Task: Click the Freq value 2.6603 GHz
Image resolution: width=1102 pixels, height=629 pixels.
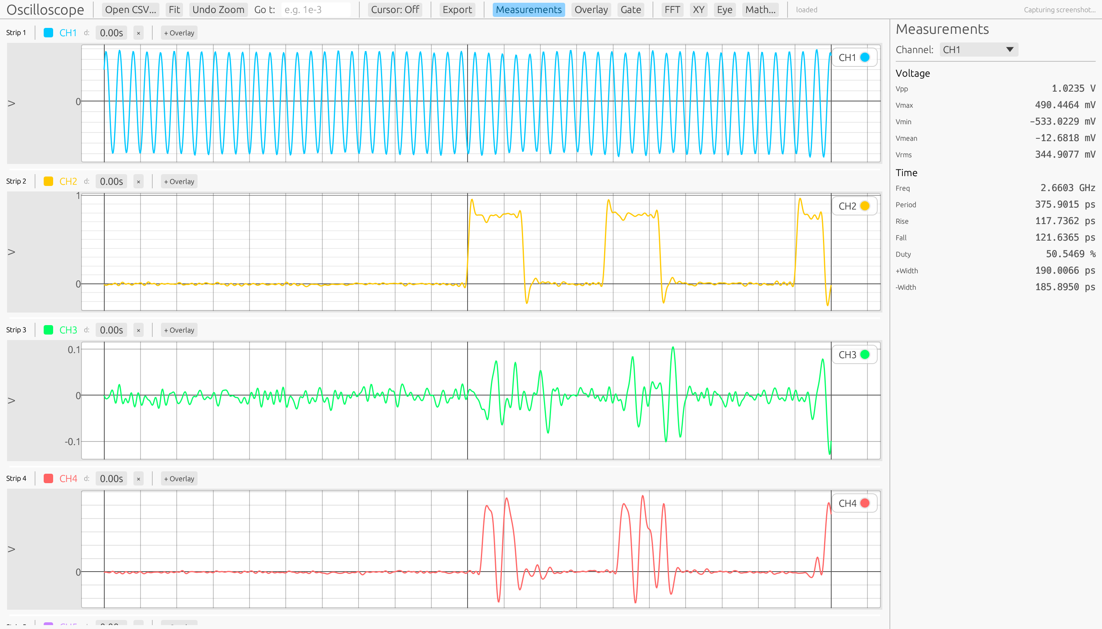Action: click(1068, 188)
